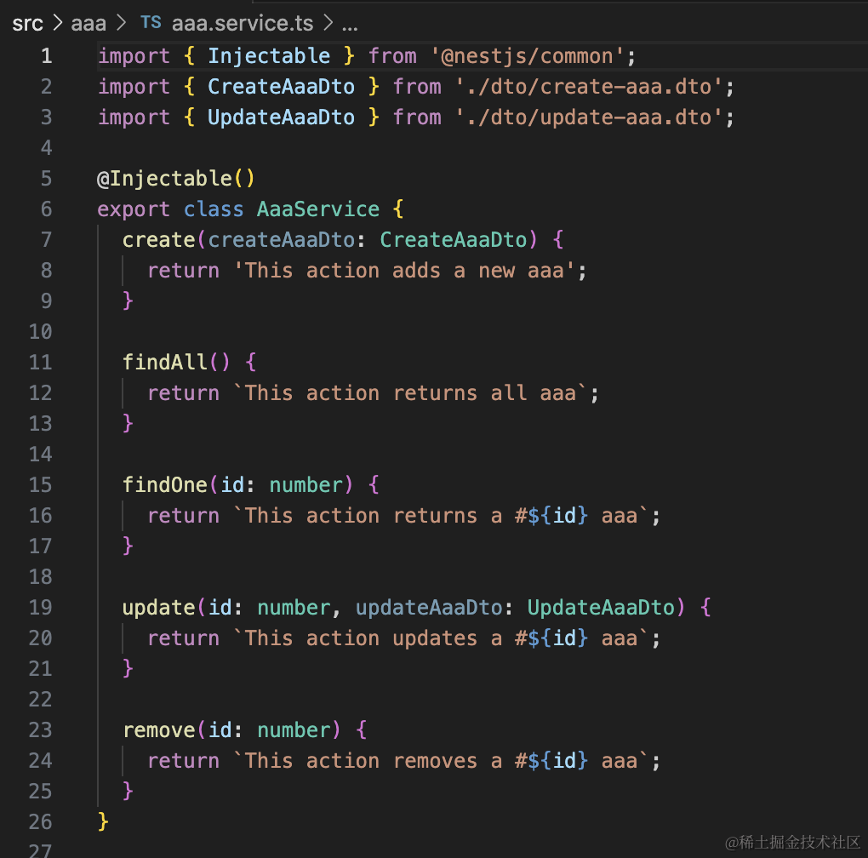Click line number 19 in the gutter
The height and width of the screenshot is (858, 868).
coord(40,608)
